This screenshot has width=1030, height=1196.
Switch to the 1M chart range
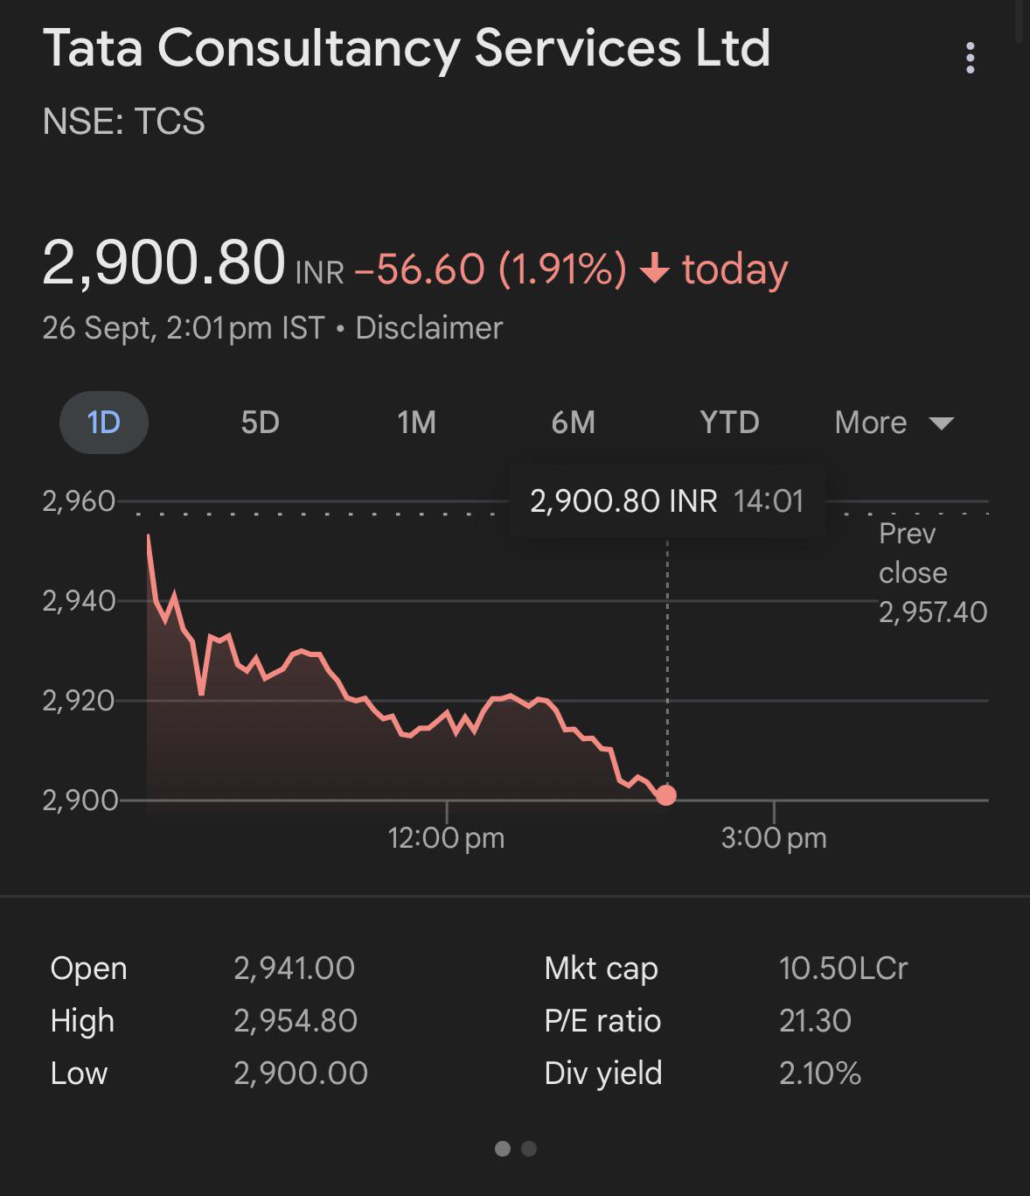[416, 423]
